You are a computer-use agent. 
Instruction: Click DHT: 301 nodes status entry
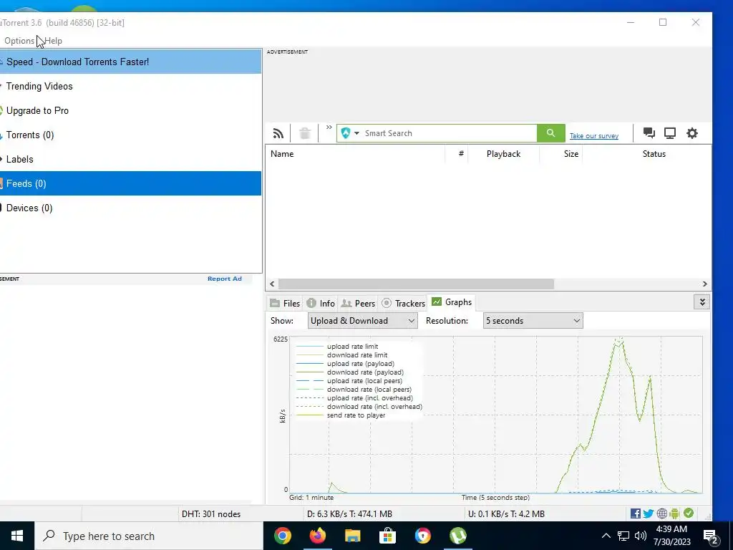(x=211, y=514)
